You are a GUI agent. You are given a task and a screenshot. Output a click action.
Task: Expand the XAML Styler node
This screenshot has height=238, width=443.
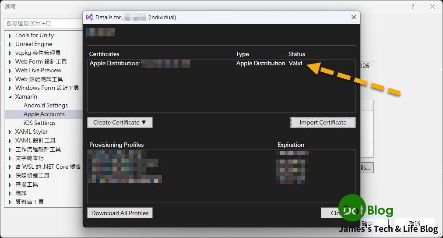(x=11, y=132)
